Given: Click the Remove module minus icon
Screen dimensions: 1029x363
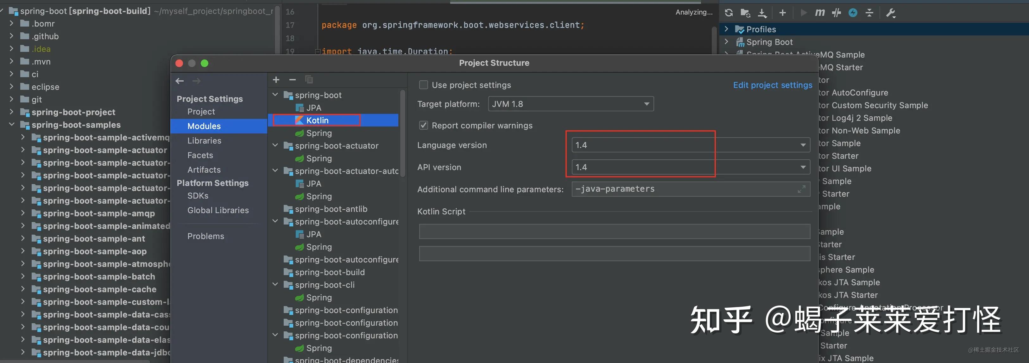Looking at the screenshot, I should click(293, 80).
